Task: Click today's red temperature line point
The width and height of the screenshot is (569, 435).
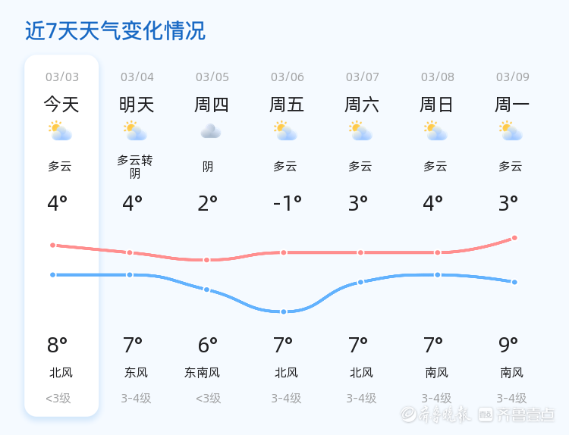Action: tap(53, 245)
